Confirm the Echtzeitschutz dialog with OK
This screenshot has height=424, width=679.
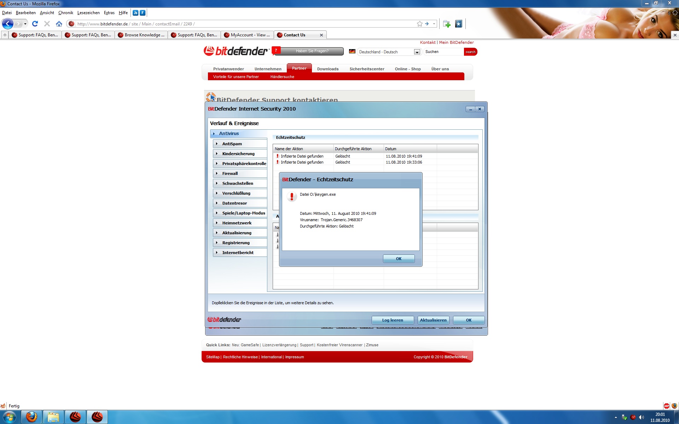(399, 259)
